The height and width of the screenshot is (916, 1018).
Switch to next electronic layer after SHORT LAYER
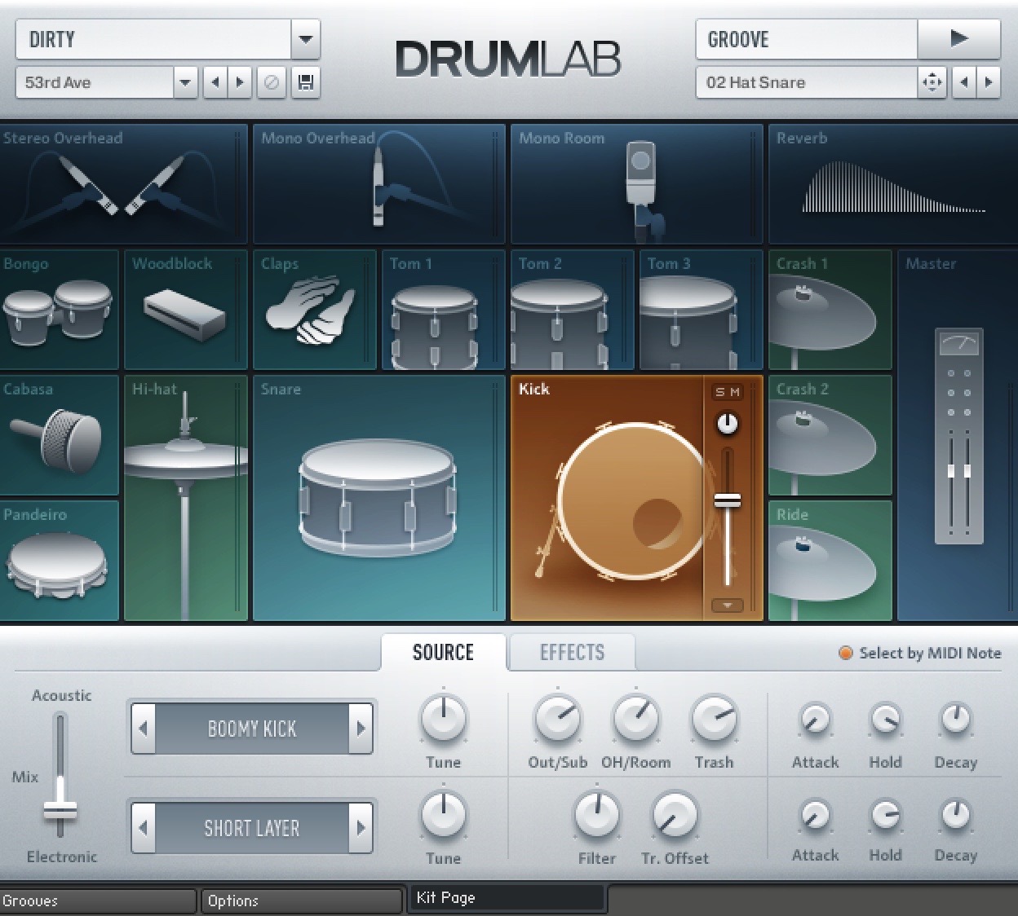point(361,828)
